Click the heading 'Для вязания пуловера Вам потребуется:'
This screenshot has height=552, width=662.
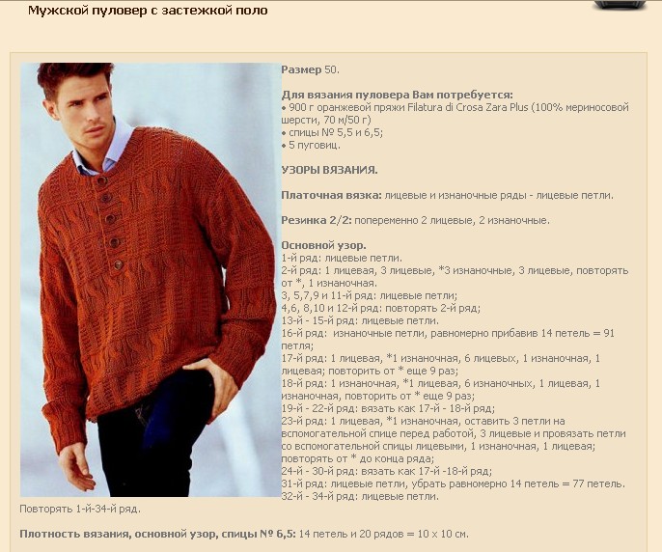(x=398, y=95)
